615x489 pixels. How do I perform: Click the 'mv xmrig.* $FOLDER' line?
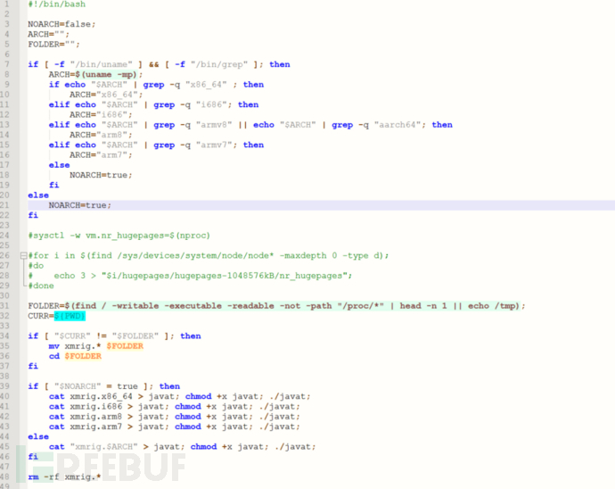(96, 346)
